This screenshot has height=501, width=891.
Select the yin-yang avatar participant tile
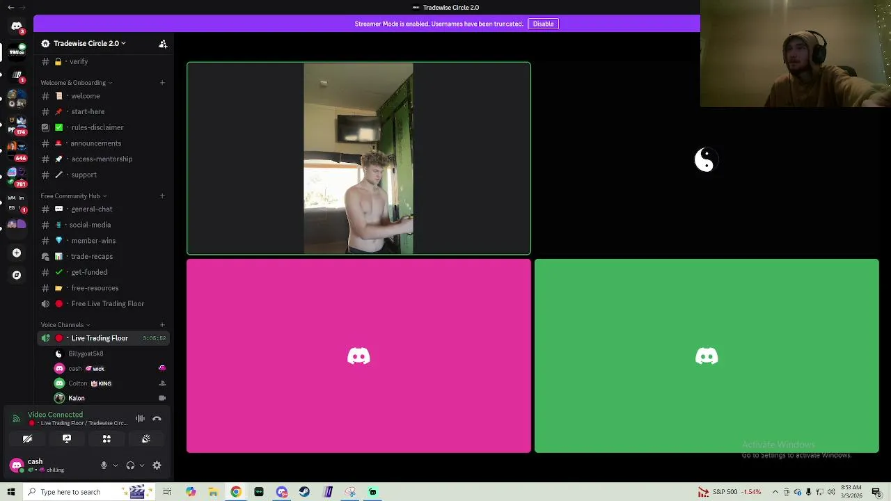[705, 160]
